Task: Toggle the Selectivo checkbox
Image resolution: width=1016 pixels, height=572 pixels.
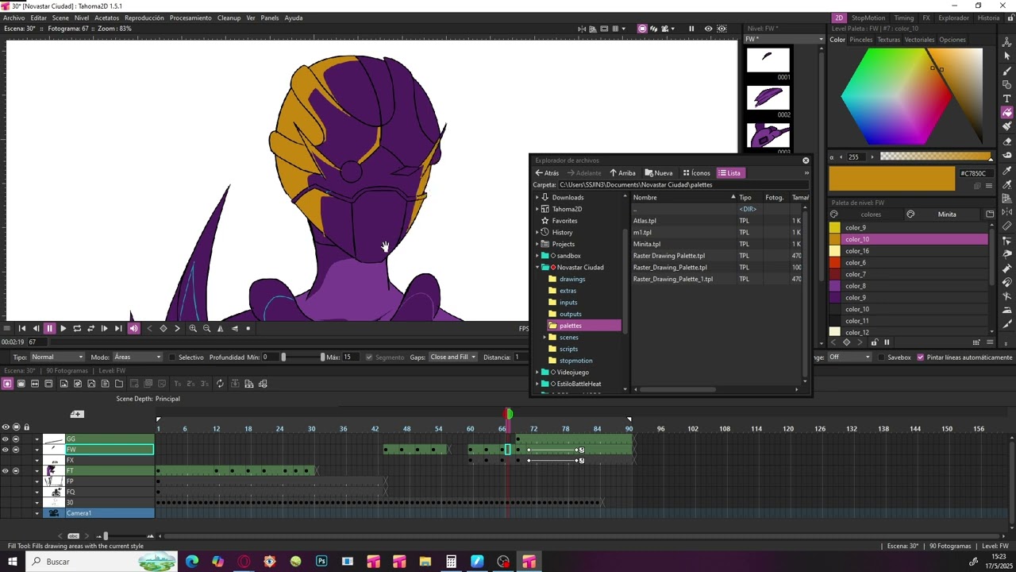Action: coord(172,357)
